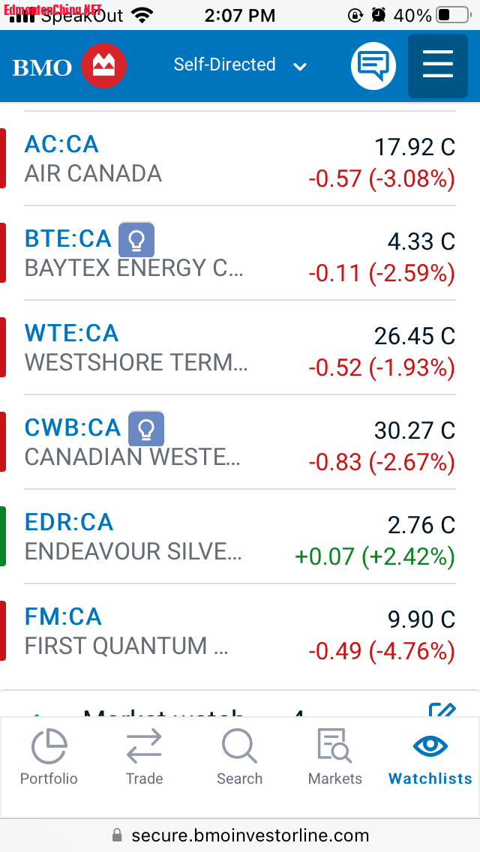Tap the edit pencil icon for Market watch

(442, 709)
